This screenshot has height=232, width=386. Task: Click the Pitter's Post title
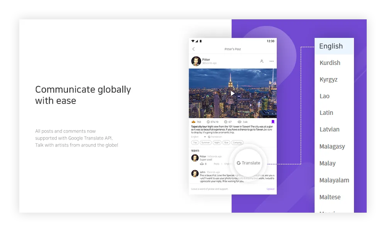[233, 49]
